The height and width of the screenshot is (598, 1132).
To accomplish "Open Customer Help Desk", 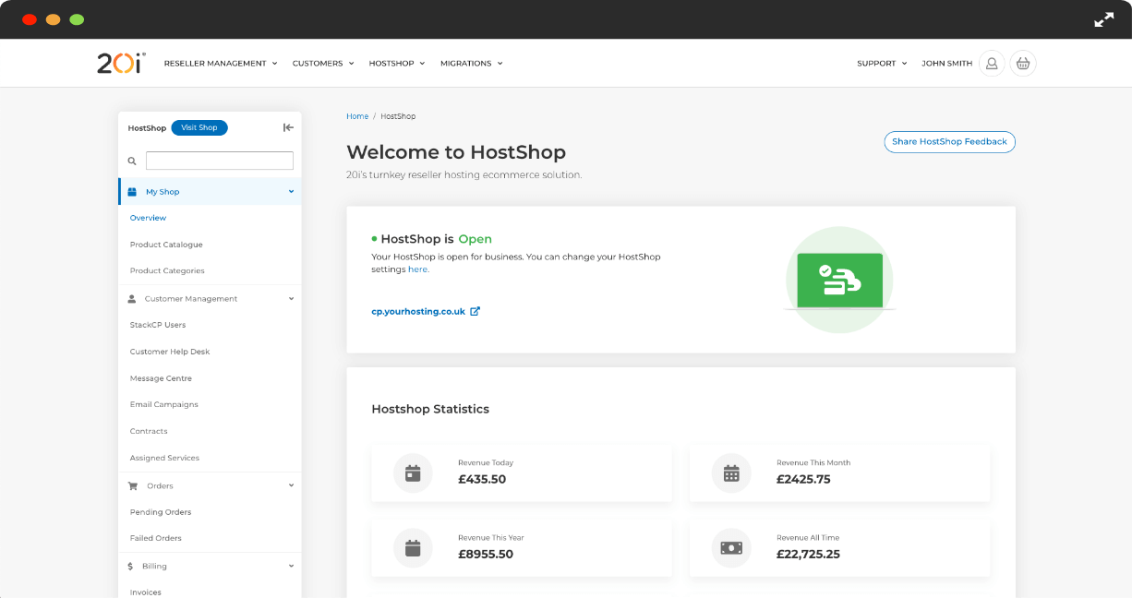I will [170, 352].
